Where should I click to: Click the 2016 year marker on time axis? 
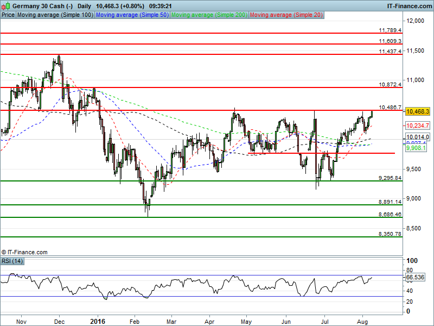(x=98, y=322)
